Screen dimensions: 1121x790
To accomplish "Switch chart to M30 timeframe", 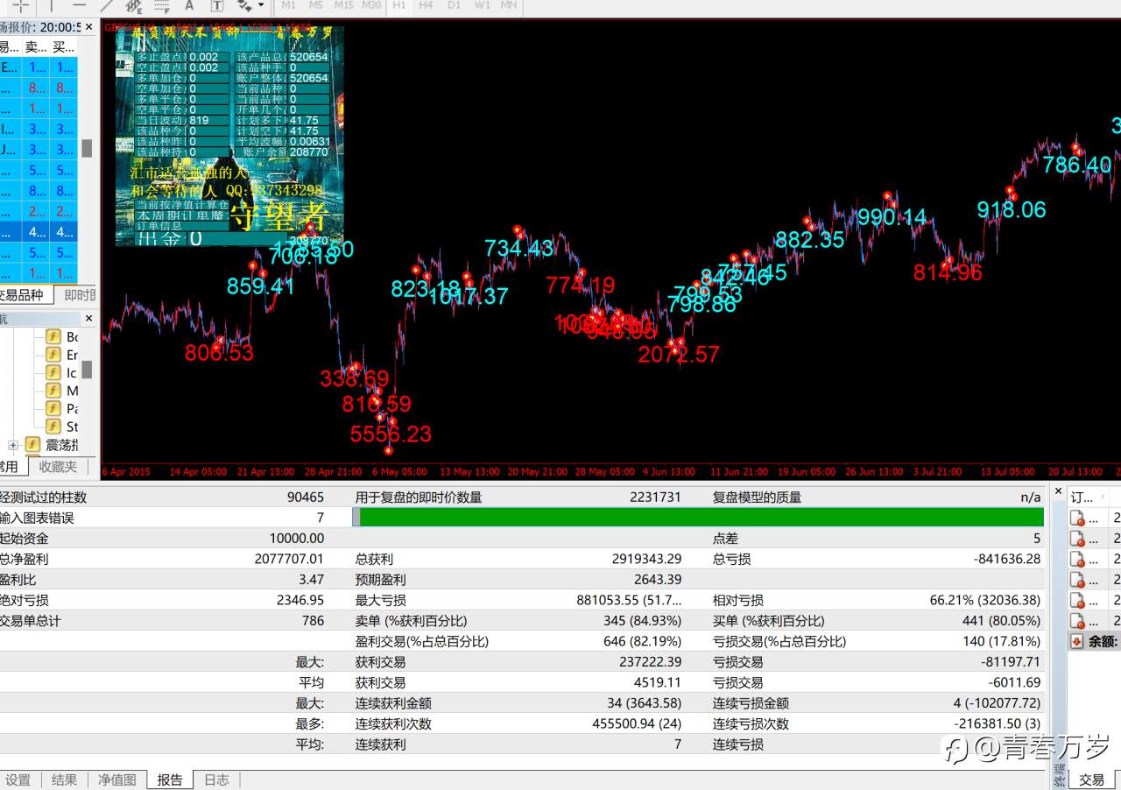I will [371, 5].
